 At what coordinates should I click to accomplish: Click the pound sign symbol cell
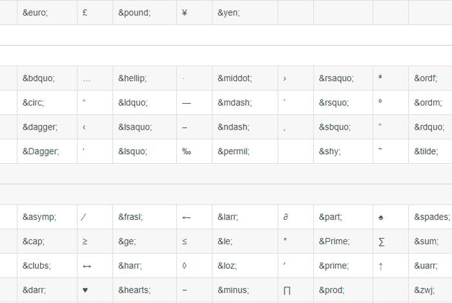[85, 12]
